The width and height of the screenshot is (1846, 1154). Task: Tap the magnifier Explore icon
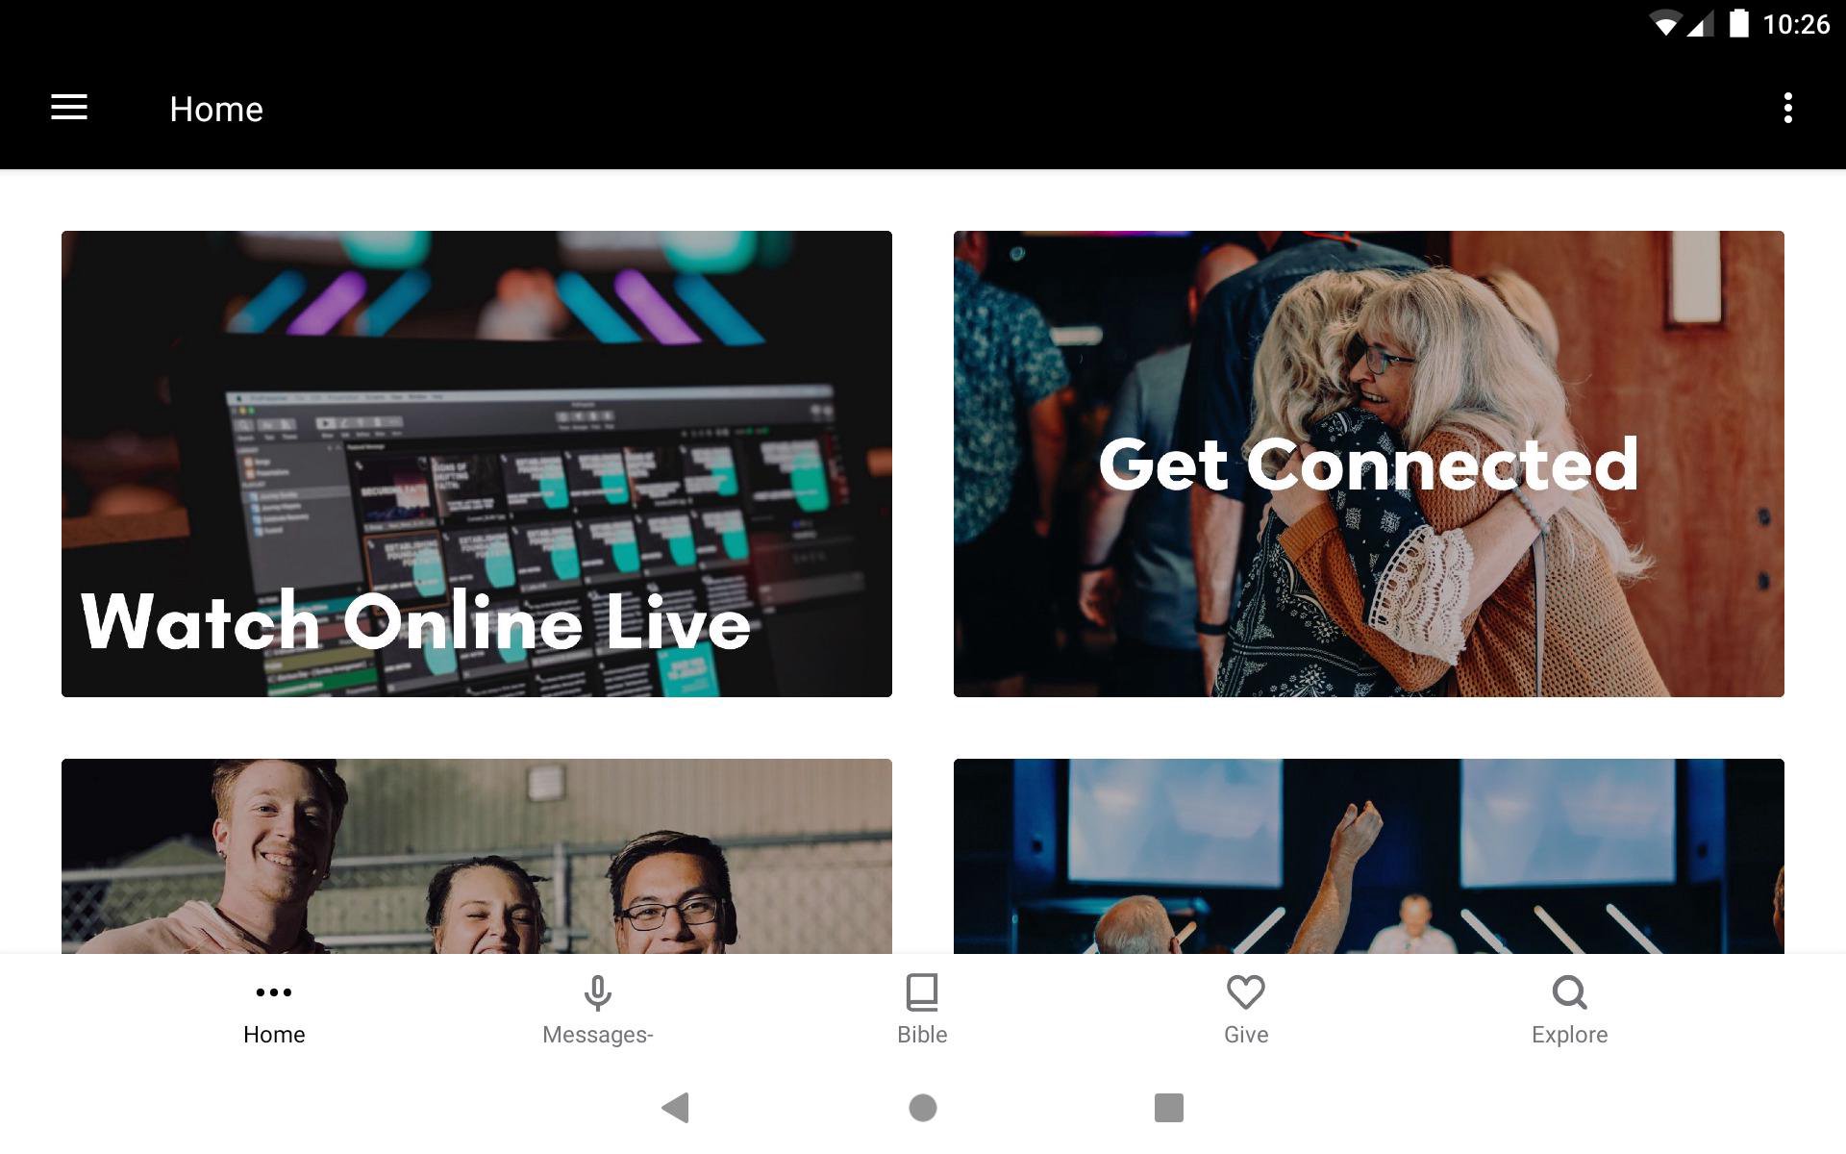pos(1569,992)
